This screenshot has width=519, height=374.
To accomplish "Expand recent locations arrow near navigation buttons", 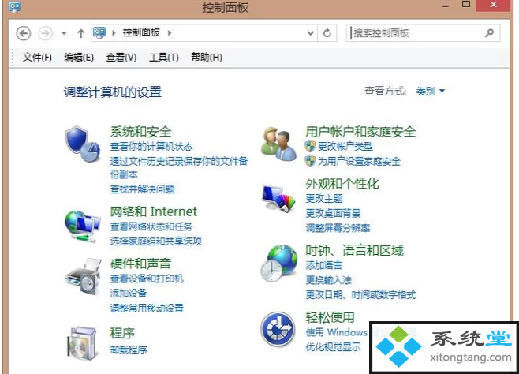I will 64,33.
